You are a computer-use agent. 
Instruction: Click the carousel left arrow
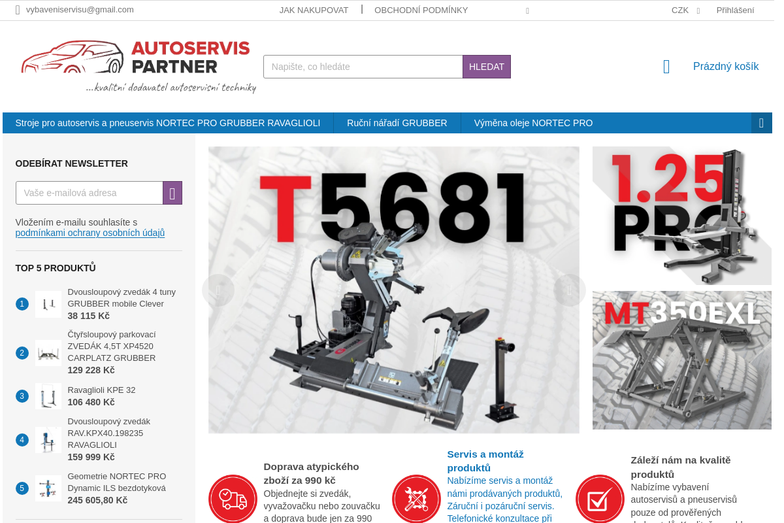coord(218,290)
